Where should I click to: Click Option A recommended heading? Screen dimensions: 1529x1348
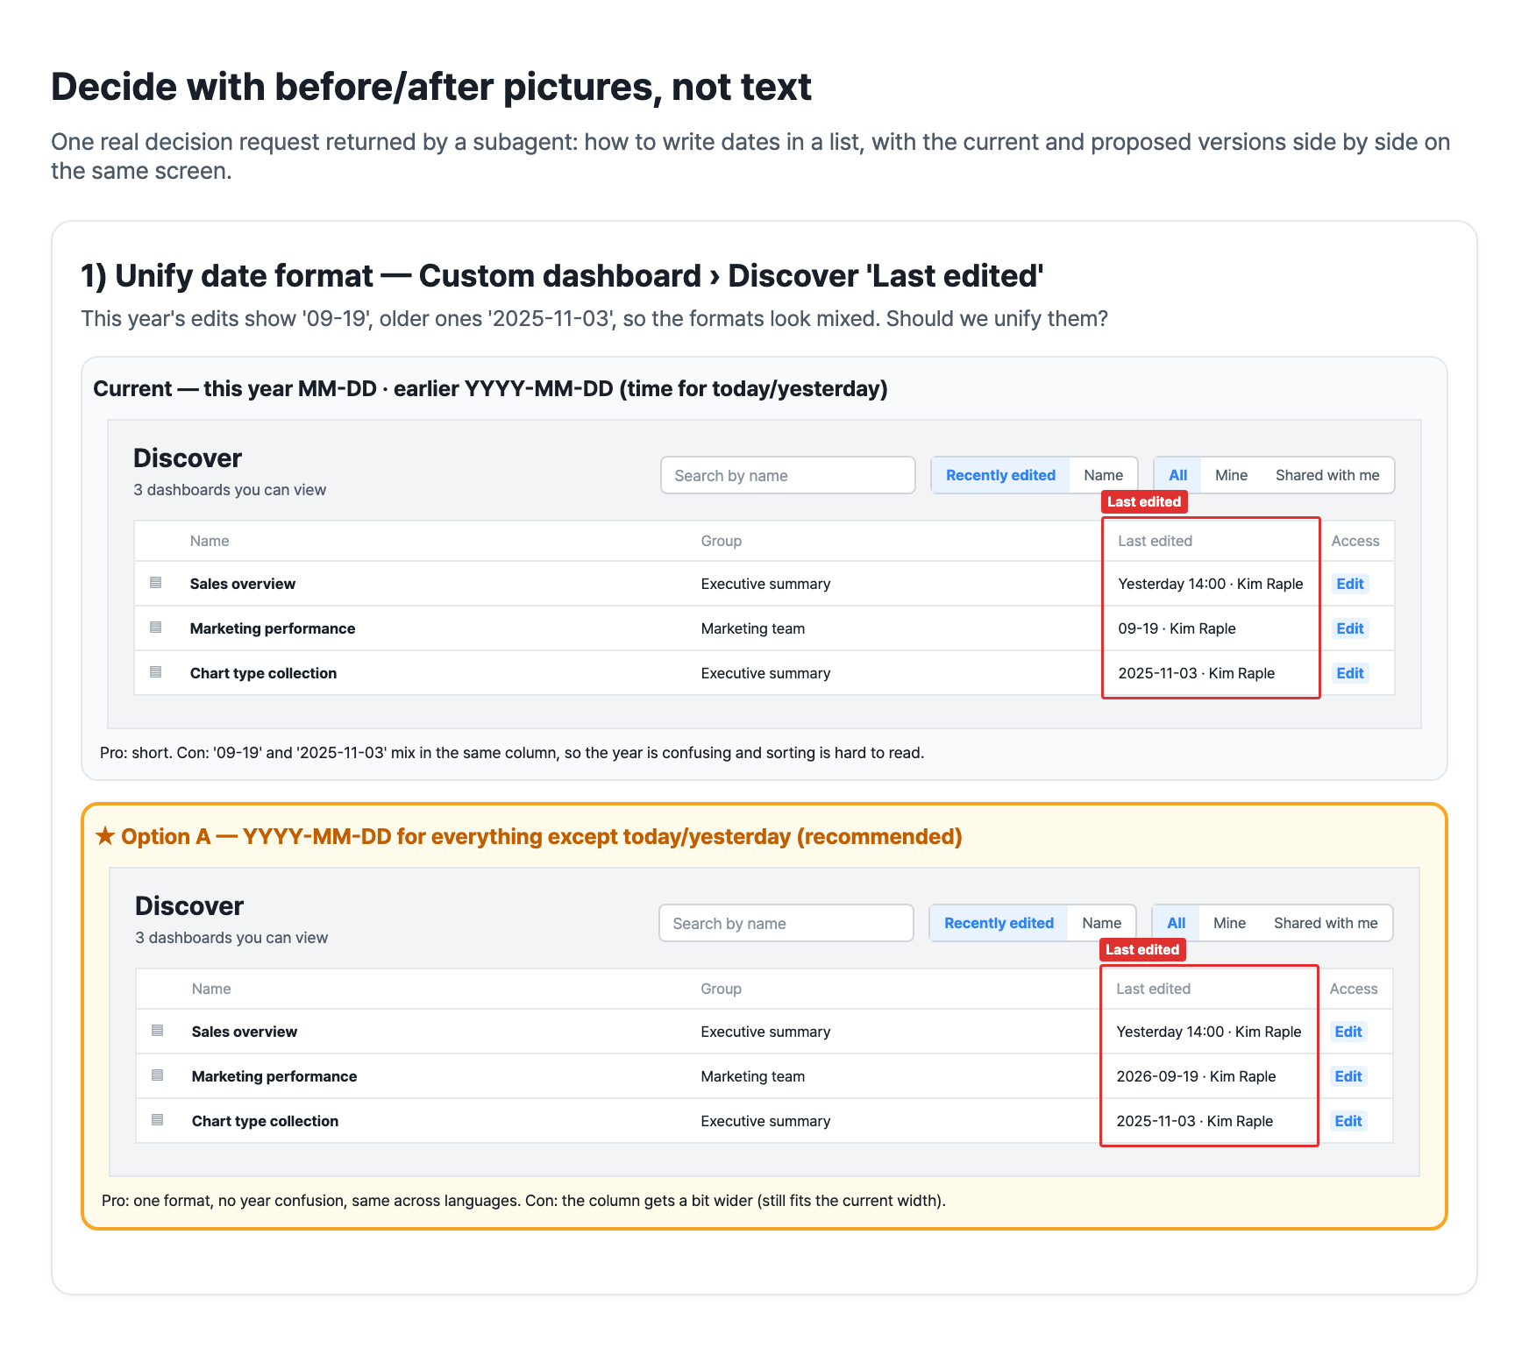529,836
